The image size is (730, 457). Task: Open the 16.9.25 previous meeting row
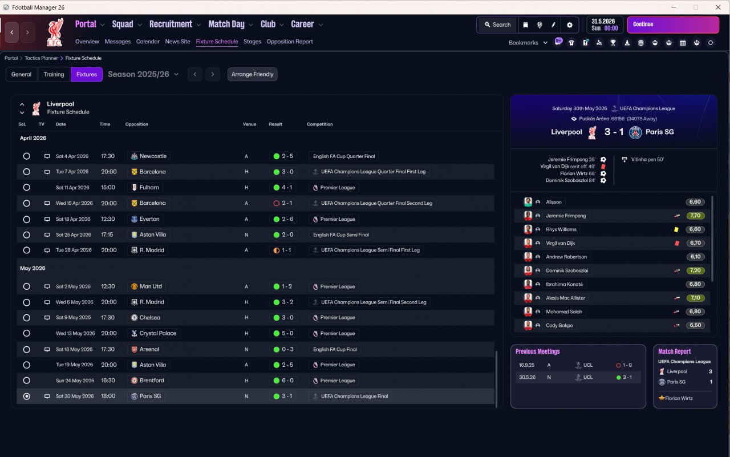coord(578,365)
